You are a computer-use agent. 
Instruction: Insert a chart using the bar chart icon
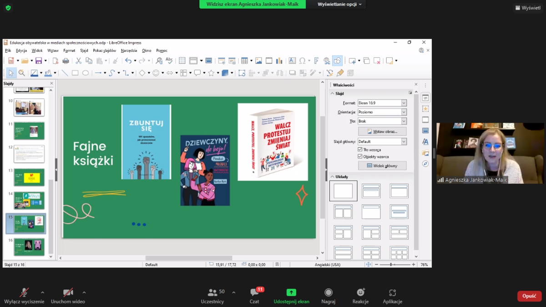279,61
